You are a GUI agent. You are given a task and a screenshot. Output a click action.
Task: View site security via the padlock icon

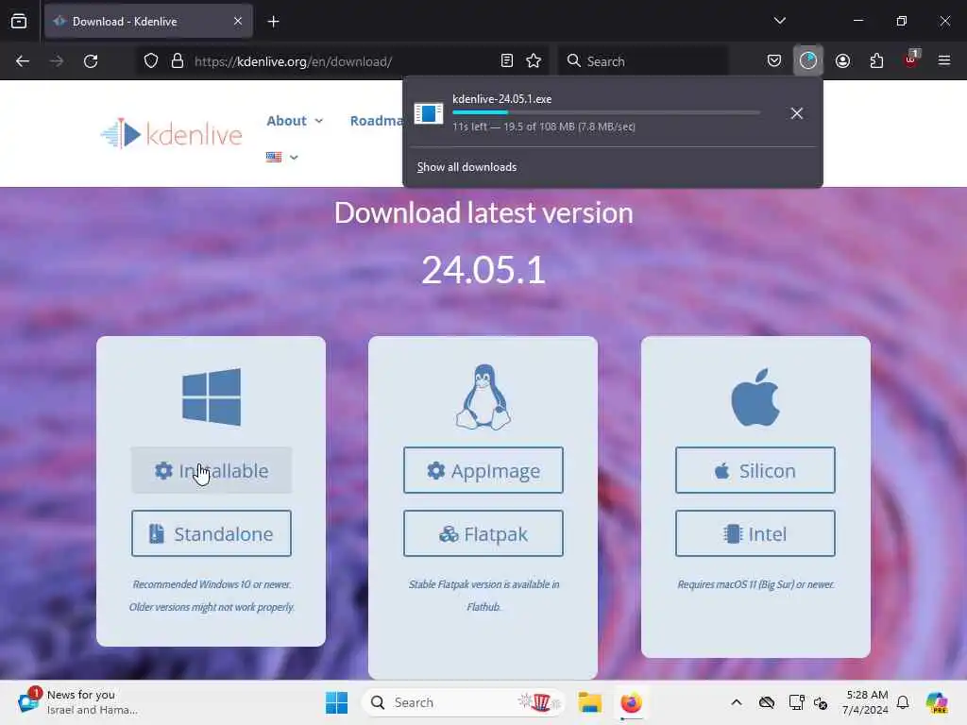[x=178, y=61]
